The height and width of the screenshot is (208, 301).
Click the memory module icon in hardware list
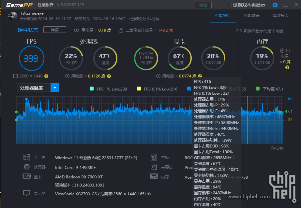(x=154, y=176)
